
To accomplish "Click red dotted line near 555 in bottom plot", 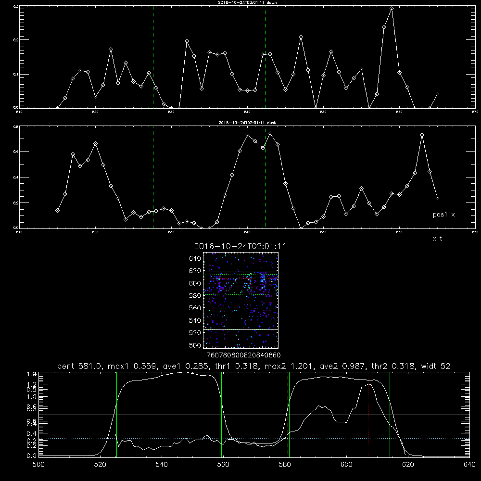I will [208, 414].
